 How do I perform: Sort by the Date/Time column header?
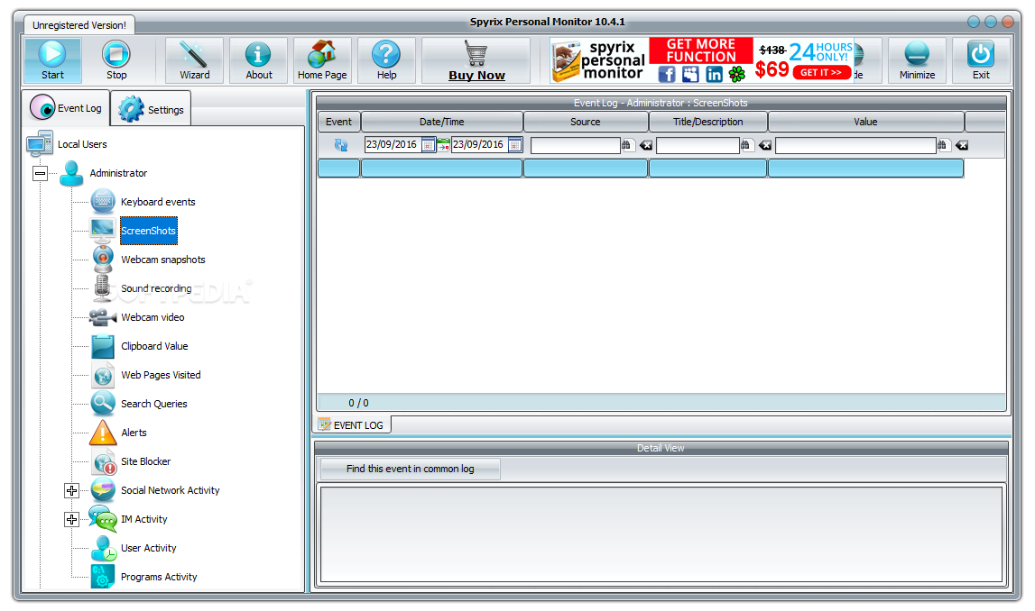coord(441,122)
